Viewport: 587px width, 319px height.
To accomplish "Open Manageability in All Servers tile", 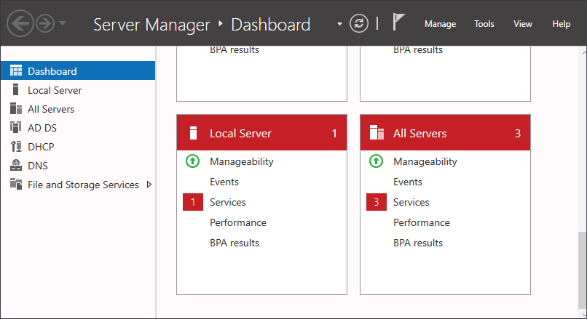I will pyautogui.click(x=425, y=162).
